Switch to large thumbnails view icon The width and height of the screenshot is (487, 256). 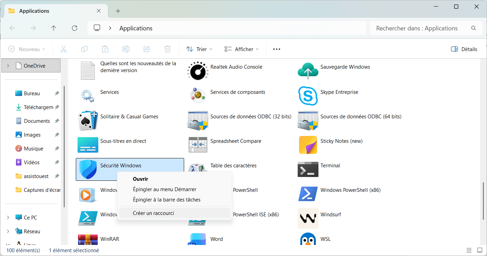pos(480,250)
